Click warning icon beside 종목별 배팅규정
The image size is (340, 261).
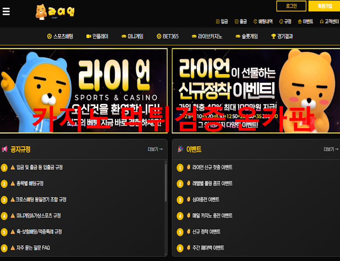13,183
